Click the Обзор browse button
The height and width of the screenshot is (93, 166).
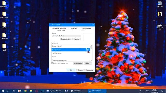click(x=88, y=64)
